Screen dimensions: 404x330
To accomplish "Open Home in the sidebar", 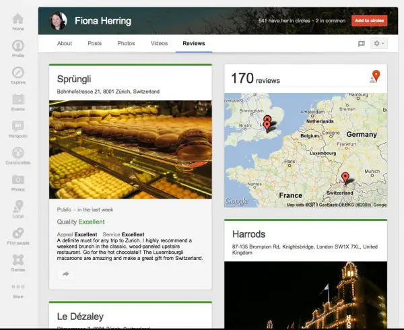I will [18, 22].
